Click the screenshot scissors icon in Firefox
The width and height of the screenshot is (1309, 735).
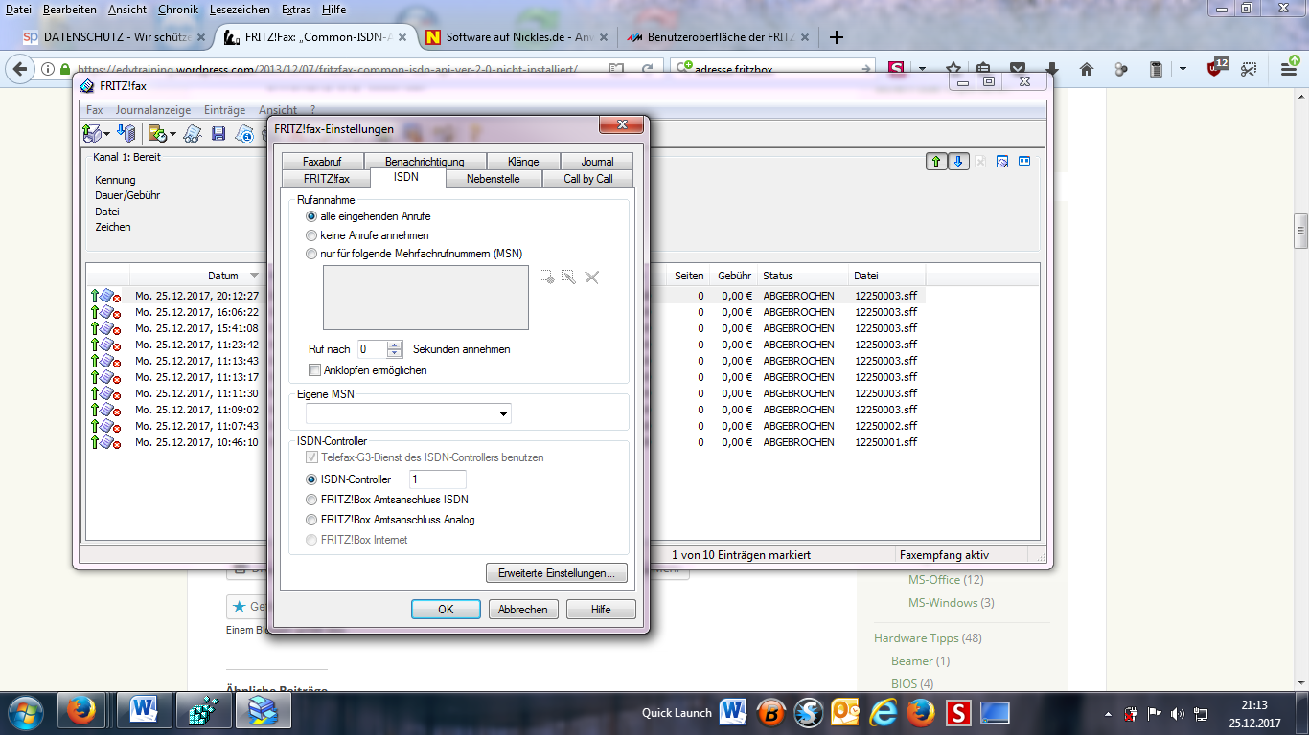tap(1248, 69)
